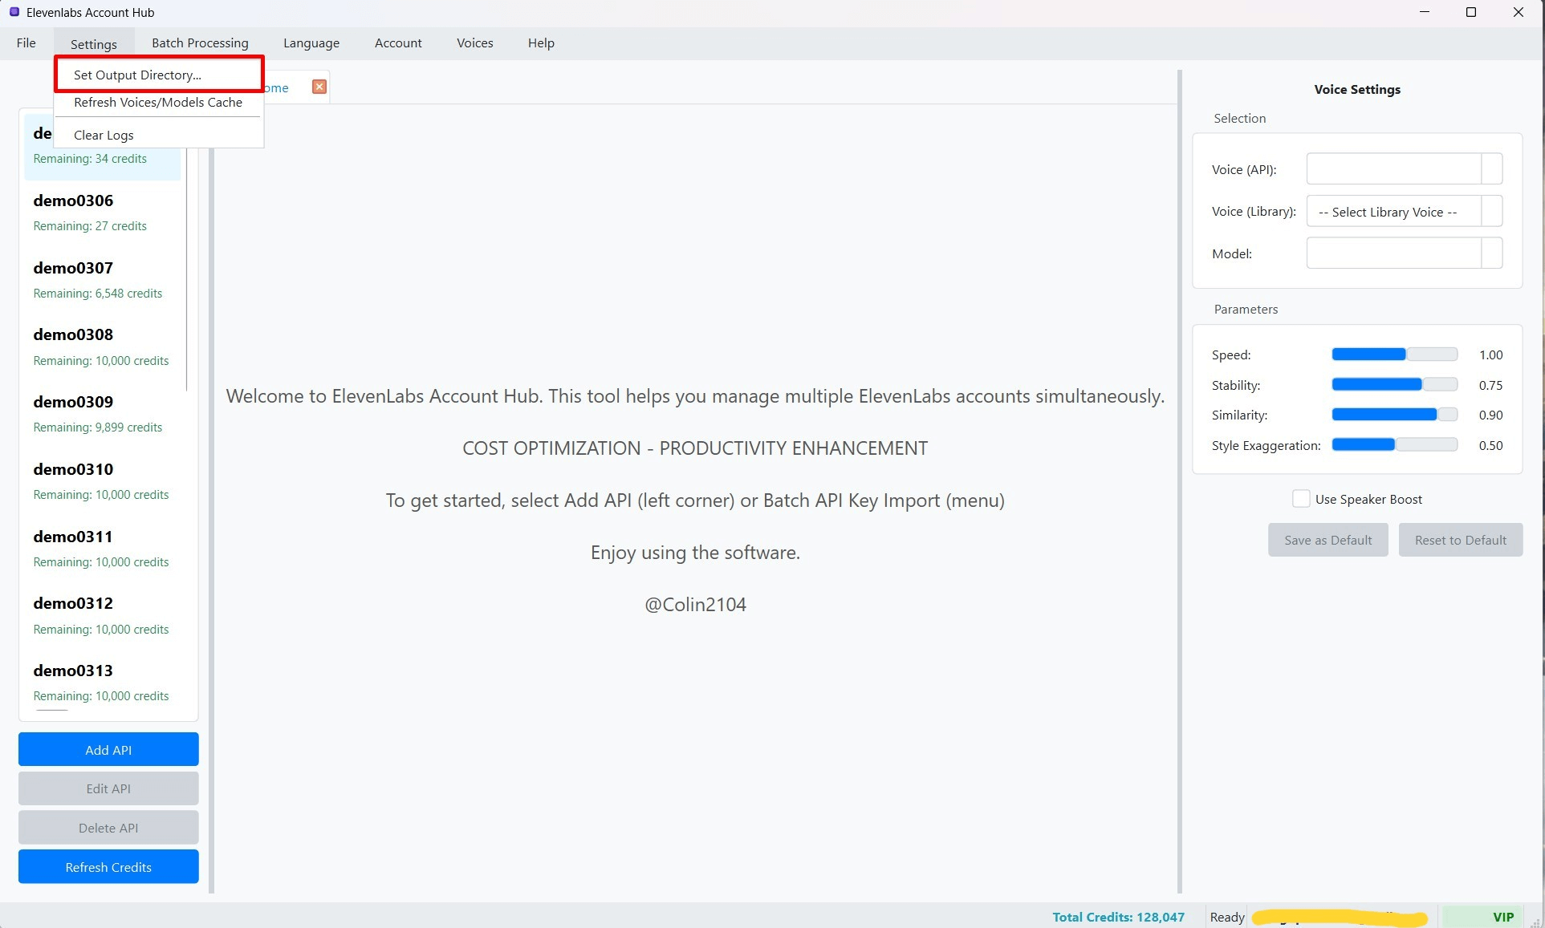The height and width of the screenshot is (928, 1545).
Task: Click the Elevenlabs Account Hub app icon
Action: 14,12
